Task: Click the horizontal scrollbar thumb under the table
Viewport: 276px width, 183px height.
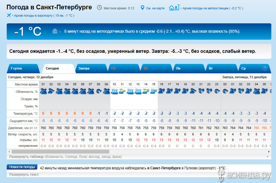Action: [60, 151]
